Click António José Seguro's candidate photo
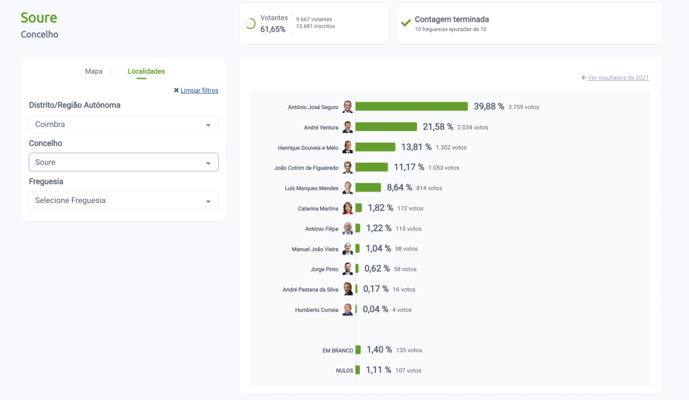The image size is (689, 400). point(347,107)
